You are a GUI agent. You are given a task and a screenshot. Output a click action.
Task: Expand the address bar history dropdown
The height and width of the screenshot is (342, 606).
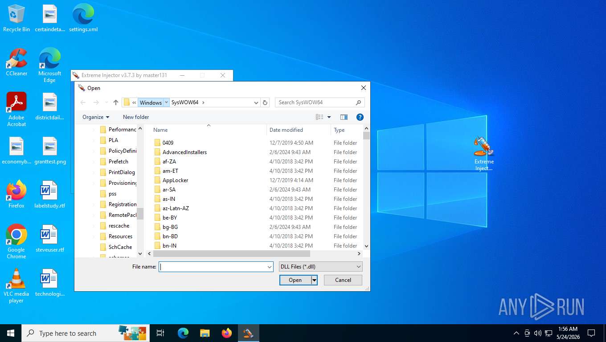point(256,102)
